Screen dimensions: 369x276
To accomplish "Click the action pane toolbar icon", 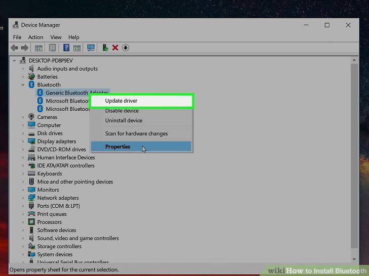I will [x=77, y=48].
